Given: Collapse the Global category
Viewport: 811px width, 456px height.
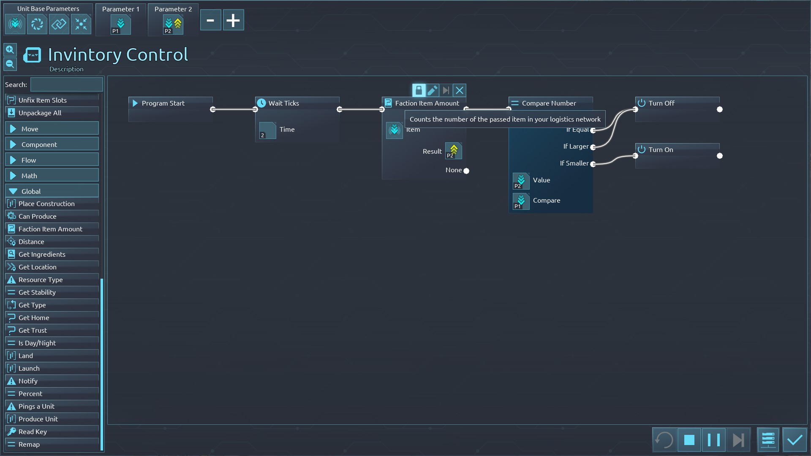Looking at the screenshot, I should click(x=52, y=191).
